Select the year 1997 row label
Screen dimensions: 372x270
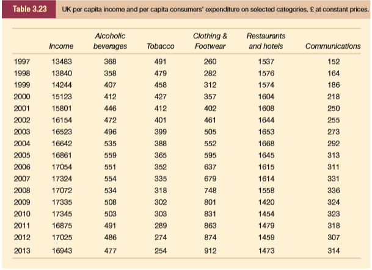tap(22, 62)
